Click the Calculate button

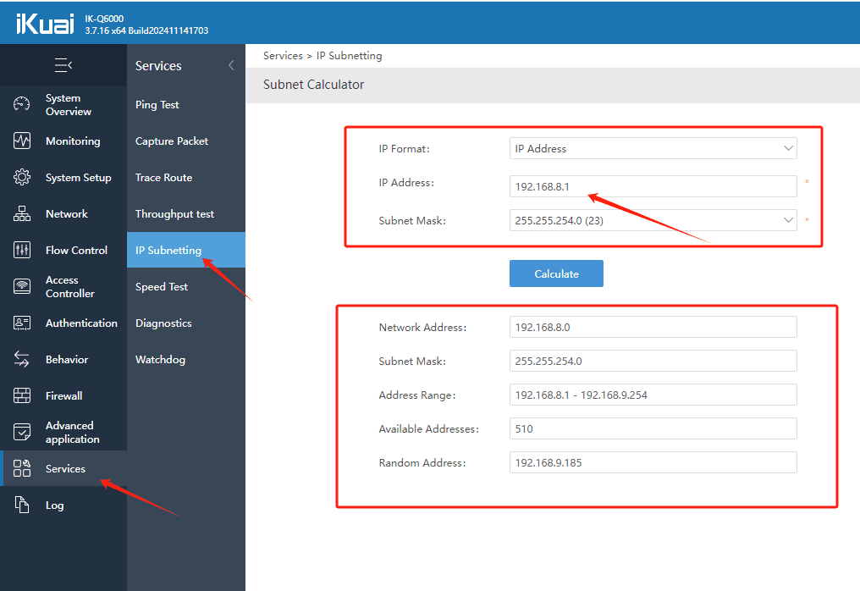point(556,273)
